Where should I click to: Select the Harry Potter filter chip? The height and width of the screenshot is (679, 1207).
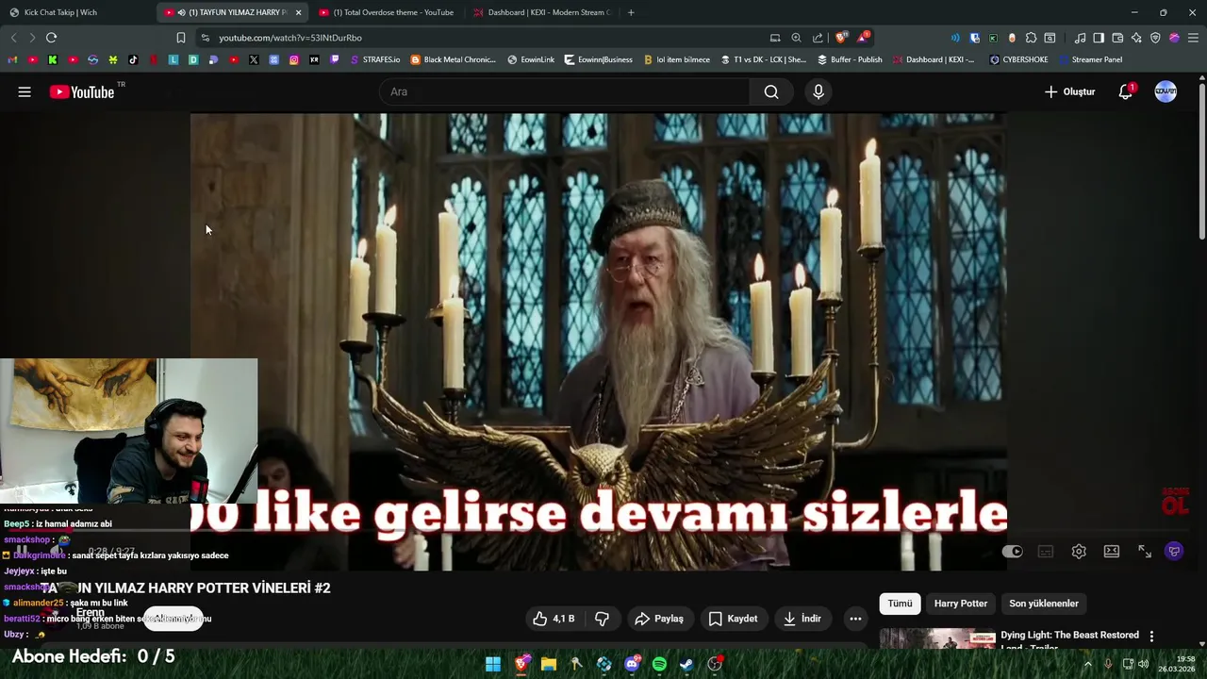click(x=961, y=604)
